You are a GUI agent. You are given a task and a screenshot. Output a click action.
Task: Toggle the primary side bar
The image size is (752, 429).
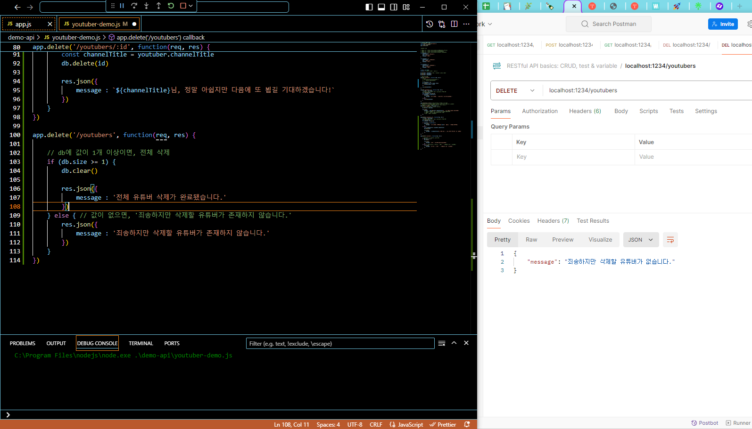tap(369, 7)
